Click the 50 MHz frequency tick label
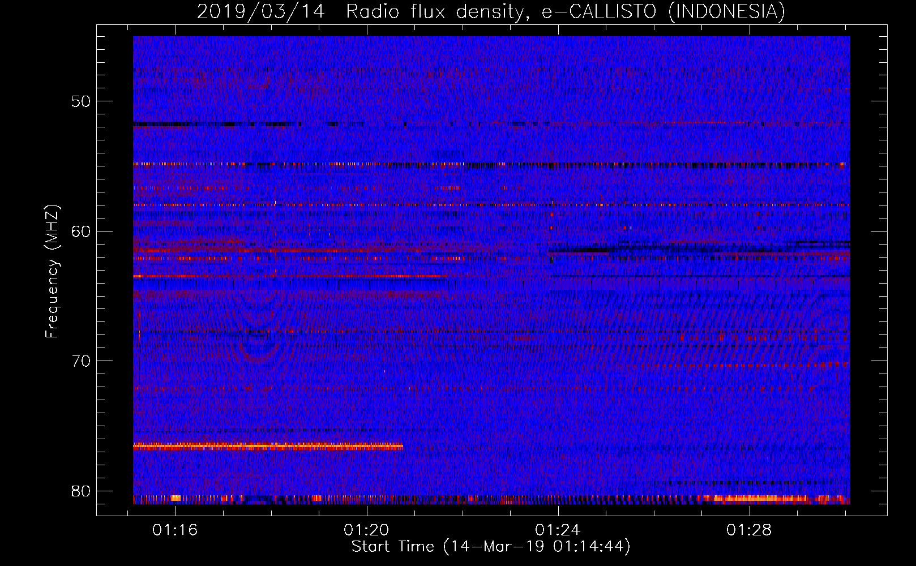 pos(82,101)
